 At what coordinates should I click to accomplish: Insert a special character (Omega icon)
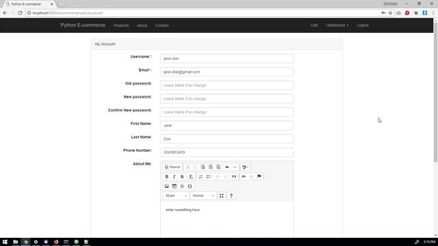(190, 186)
